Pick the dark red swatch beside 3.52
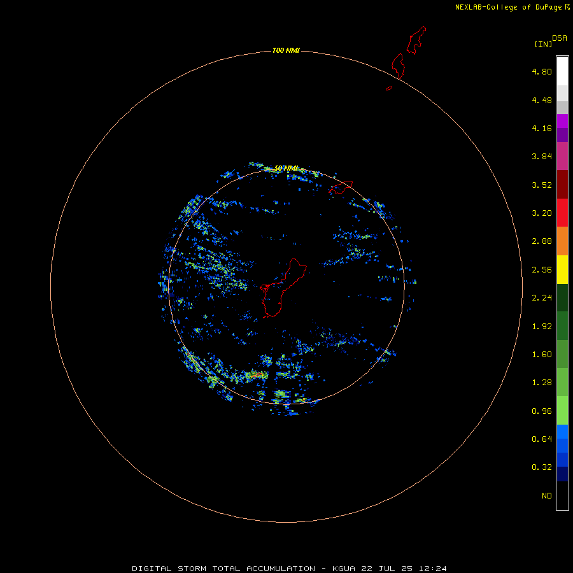Screen dimensions: 573x573 pyautogui.click(x=562, y=184)
